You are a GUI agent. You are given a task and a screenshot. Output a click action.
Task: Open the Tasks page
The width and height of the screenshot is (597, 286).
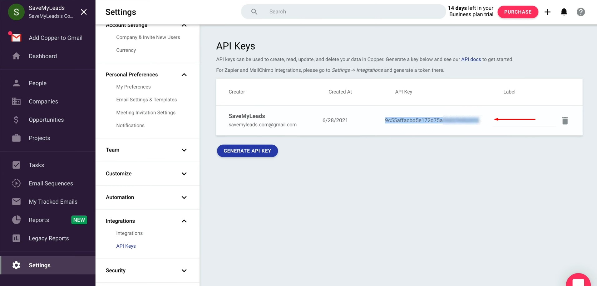coord(36,165)
